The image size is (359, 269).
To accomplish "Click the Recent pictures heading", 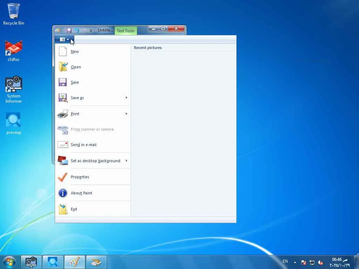I will coord(148,48).
